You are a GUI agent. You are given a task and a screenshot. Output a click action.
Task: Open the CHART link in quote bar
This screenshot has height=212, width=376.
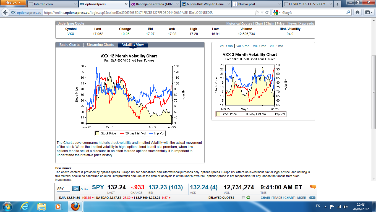tap(290, 198)
